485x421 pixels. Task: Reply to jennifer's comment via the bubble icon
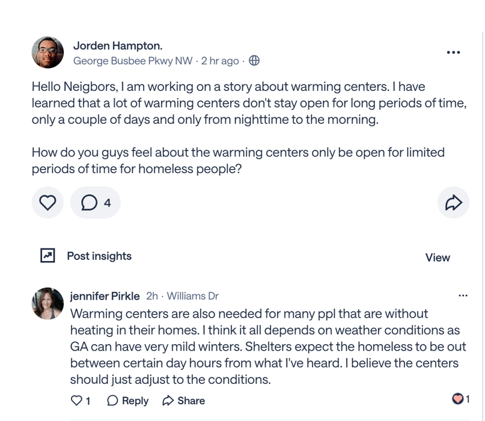tap(113, 400)
